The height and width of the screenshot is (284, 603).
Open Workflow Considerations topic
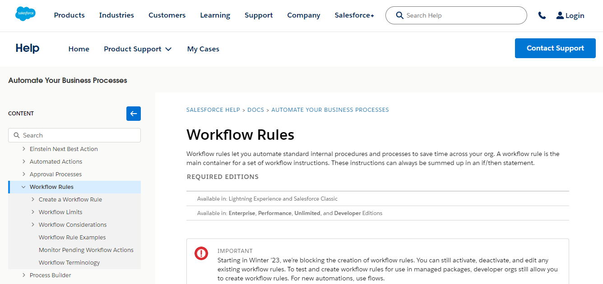coord(73,224)
